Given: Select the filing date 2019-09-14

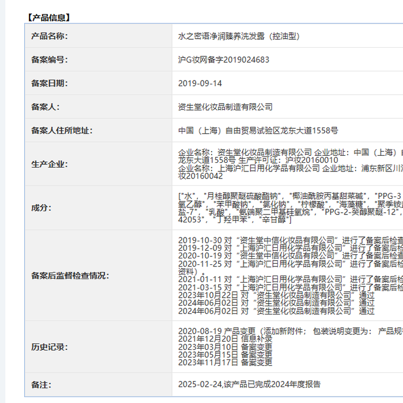Looking at the screenshot, I should tap(200, 83).
